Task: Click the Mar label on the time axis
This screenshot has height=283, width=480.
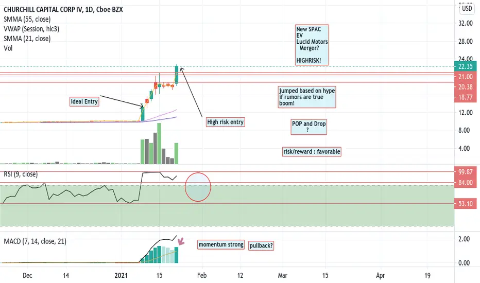Action: 282,275
